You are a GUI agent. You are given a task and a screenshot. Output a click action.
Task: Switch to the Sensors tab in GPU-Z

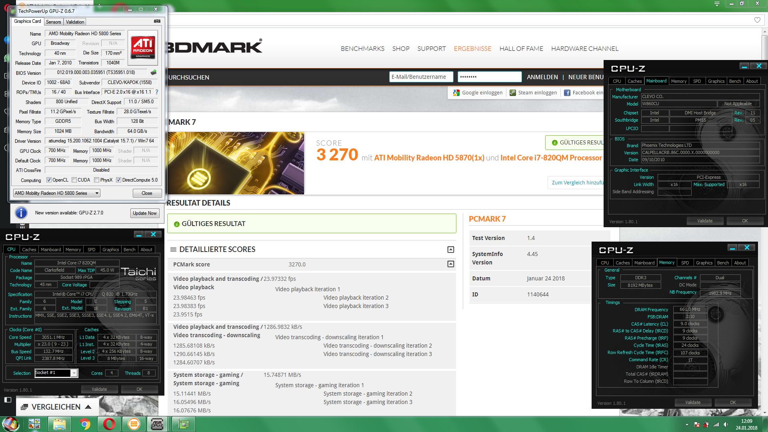[x=53, y=22]
